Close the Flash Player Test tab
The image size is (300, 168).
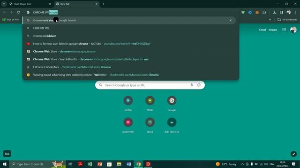(x=50, y=4)
